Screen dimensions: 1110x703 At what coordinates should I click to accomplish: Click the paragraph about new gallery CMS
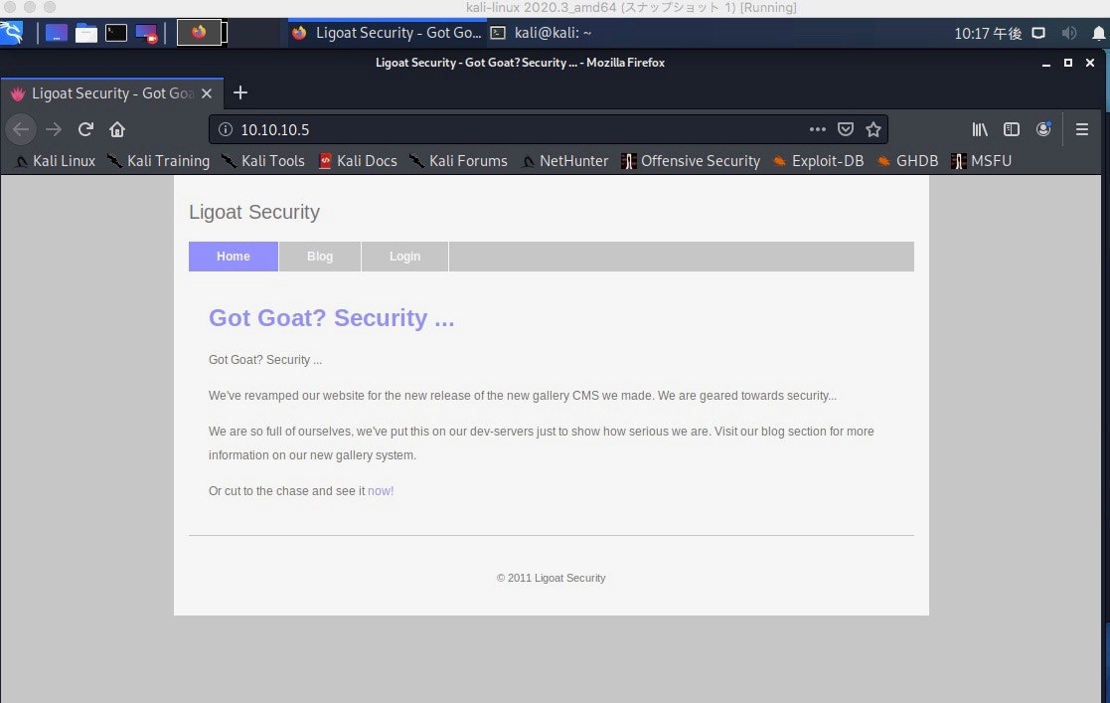click(x=523, y=396)
